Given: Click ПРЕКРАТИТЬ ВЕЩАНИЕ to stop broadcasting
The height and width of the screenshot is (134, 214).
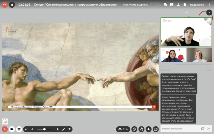Looking at the screenshot, I should coord(135,5).
